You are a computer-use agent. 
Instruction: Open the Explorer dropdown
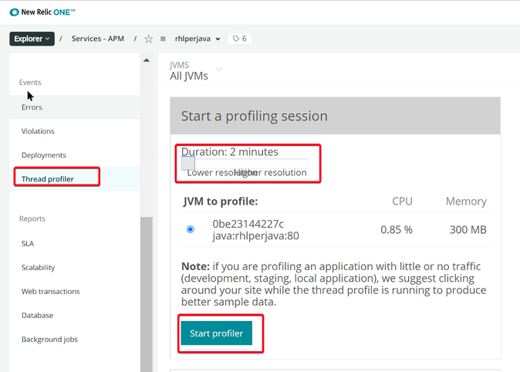pos(32,39)
